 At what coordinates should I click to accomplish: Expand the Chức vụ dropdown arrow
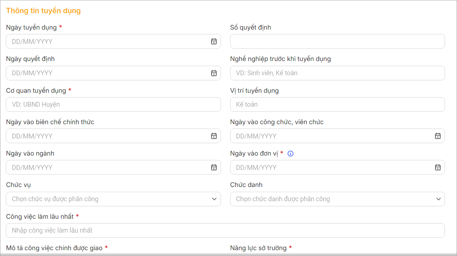214,199
